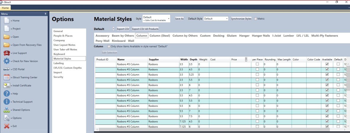The width and height of the screenshot is (350, 133).
Task: Click the Live Support telephone icon
Action: click(7, 53)
